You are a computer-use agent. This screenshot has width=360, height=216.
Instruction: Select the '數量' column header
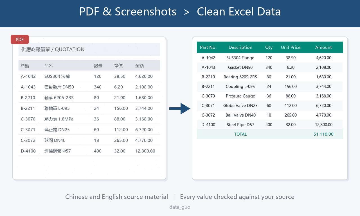pyautogui.click(x=98, y=65)
